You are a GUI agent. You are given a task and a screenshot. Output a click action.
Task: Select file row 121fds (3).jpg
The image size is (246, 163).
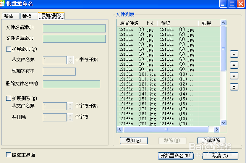[168, 39]
